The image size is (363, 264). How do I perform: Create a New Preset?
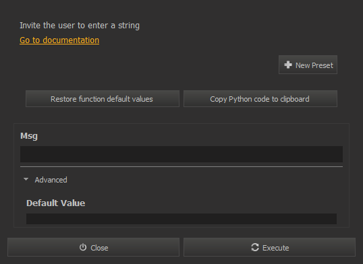pyautogui.click(x=308, y=65)
